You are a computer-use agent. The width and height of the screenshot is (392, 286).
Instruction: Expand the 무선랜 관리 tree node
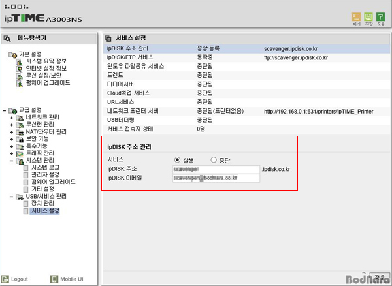12,125
